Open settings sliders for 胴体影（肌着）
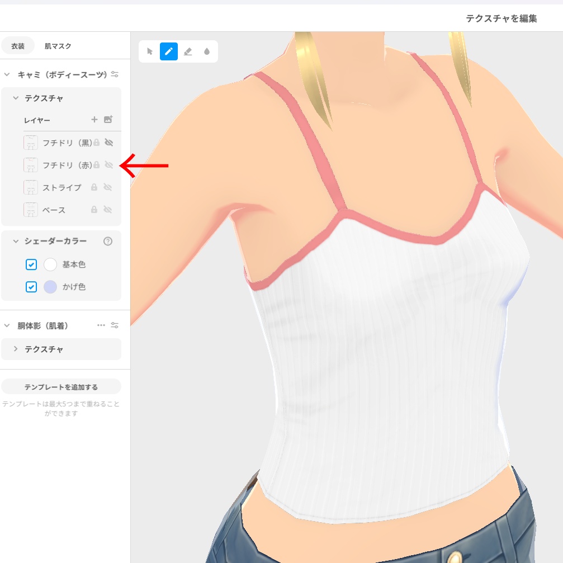The width and height of the screenshot is (563, 563). [115, 325]
